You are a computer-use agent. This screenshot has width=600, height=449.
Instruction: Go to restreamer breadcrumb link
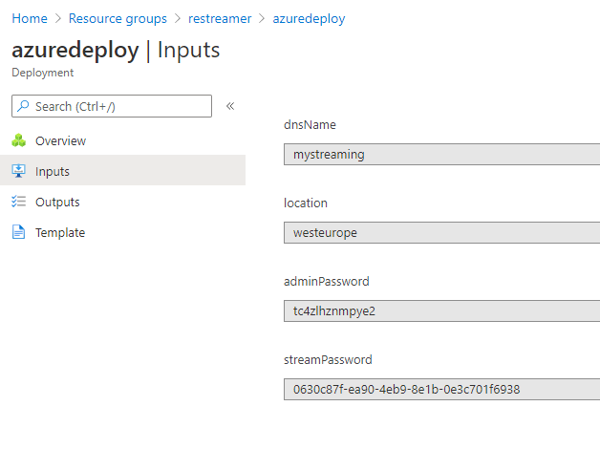pos(220,19)
